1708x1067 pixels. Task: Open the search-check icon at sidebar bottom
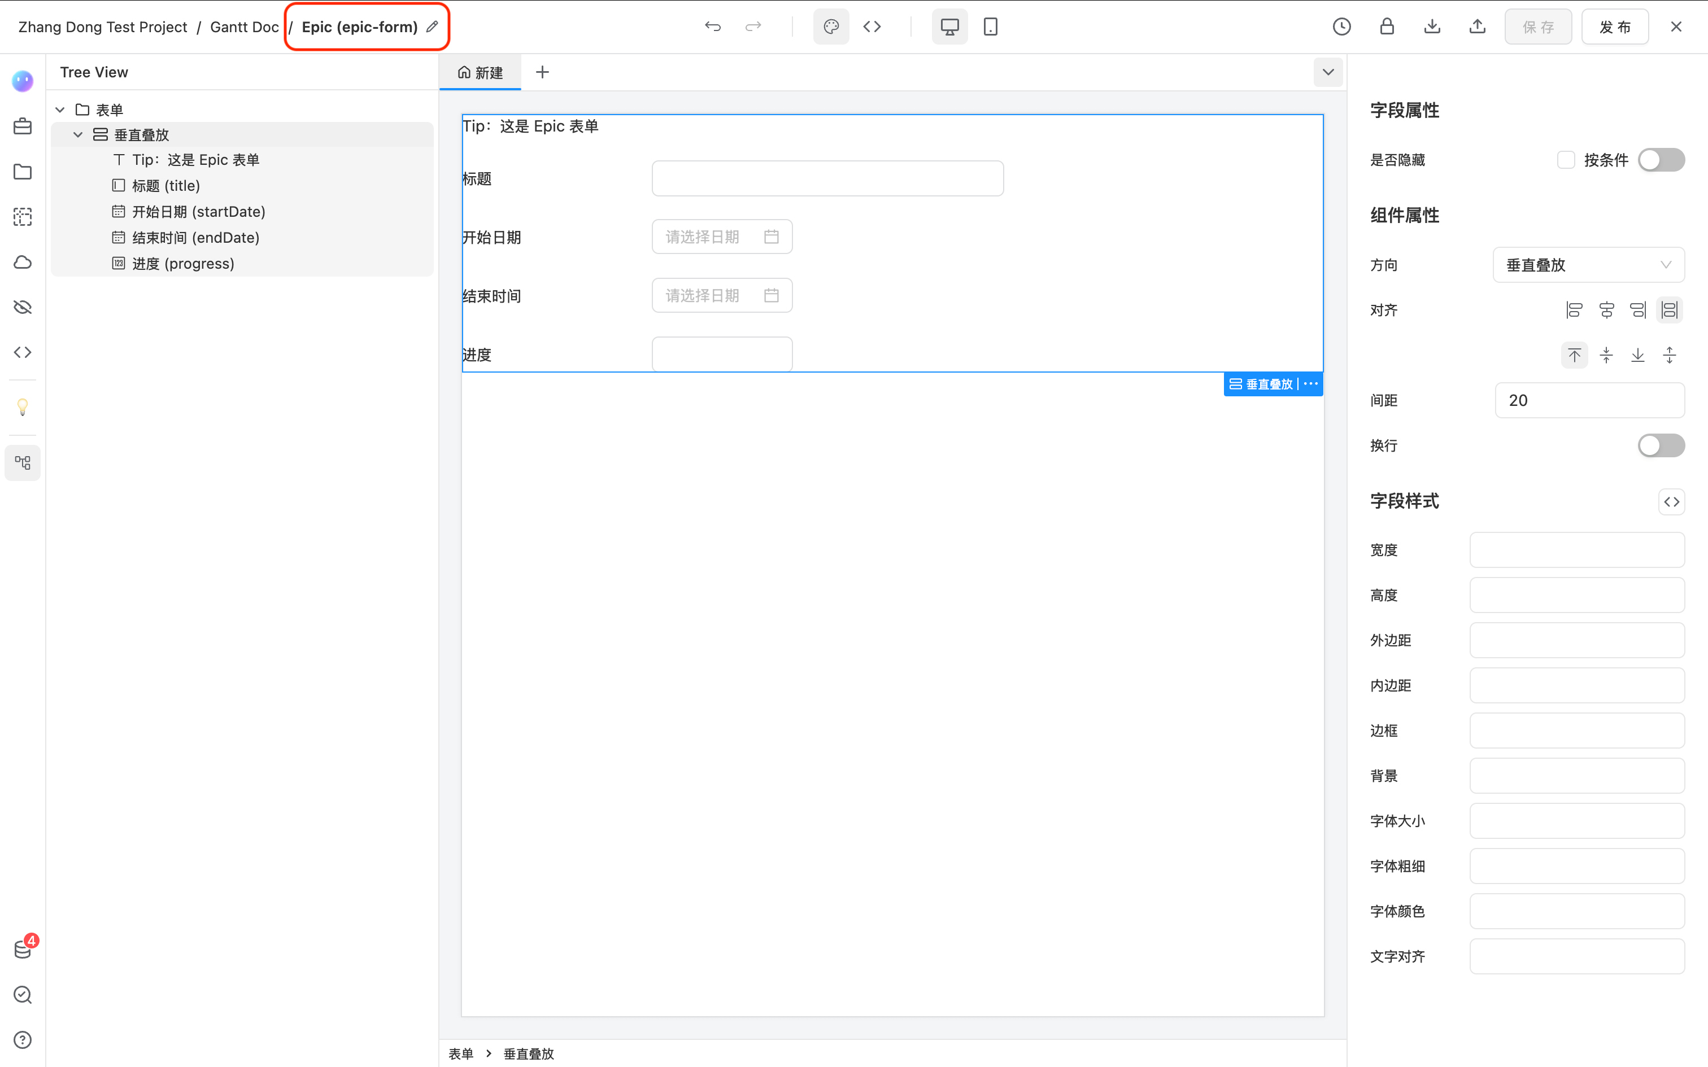coord(23,994)
